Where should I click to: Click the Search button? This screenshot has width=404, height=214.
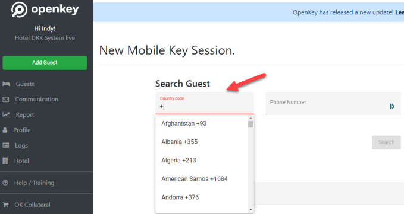pos(386,142)
